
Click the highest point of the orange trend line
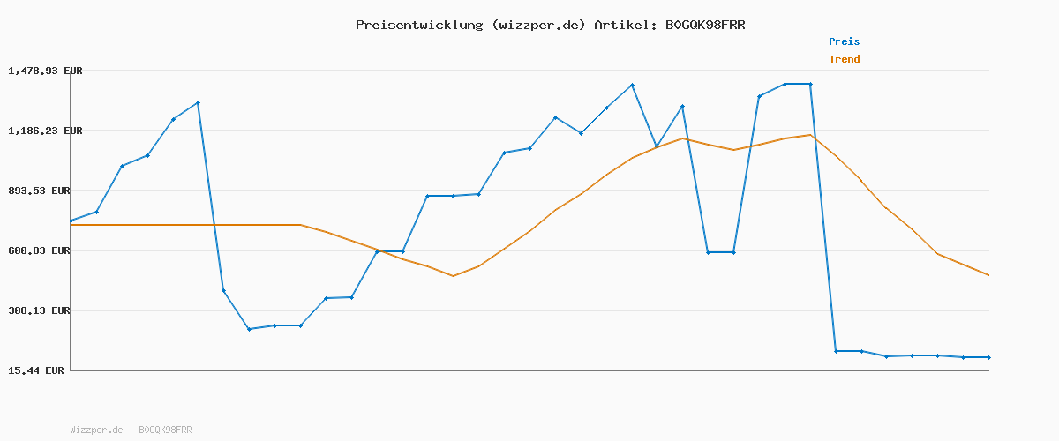click(x=809, y=135)
